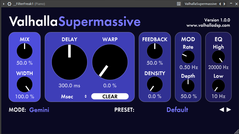Viewport: 239px width, 134px height.
Task: Click the 300.0 ms delay value field
Action: (x=69, y=86)
